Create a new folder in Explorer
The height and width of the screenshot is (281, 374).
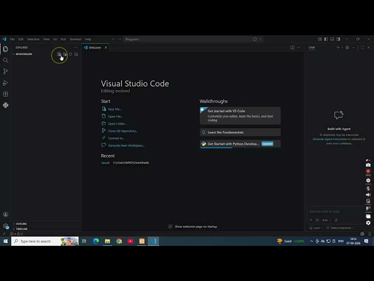(x=65, y=54)
